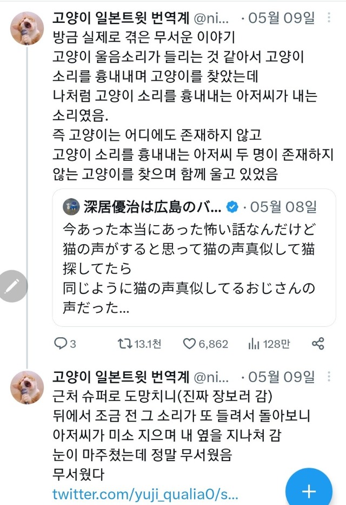View analytics showing 128만 views
346x505 pixels.
[x=254, y=343]
